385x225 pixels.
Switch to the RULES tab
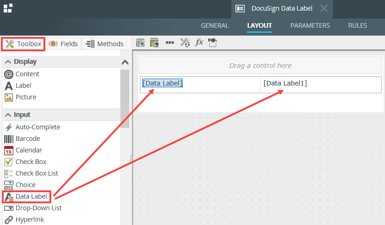click(357, 25)
